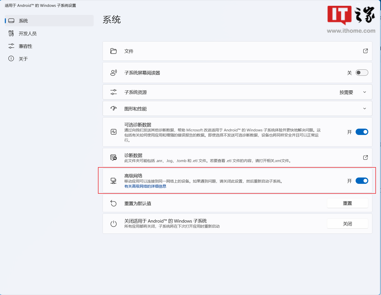Click the folder icon next to 文件
This screenshot has height=295, width=381.
coord(114,51)
